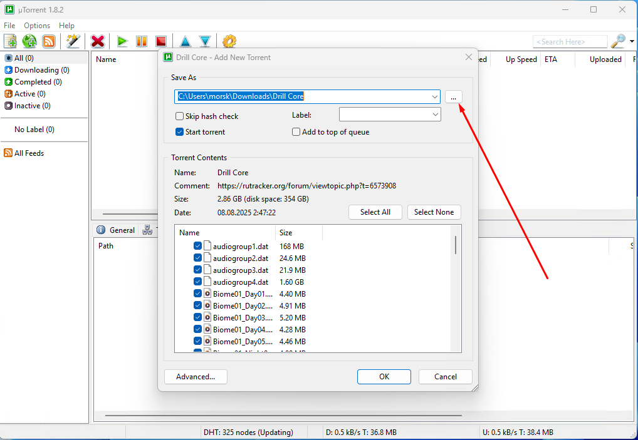638x440 pixels.
Task: Click the Uploaded column header
Action: tap(600, 59)
